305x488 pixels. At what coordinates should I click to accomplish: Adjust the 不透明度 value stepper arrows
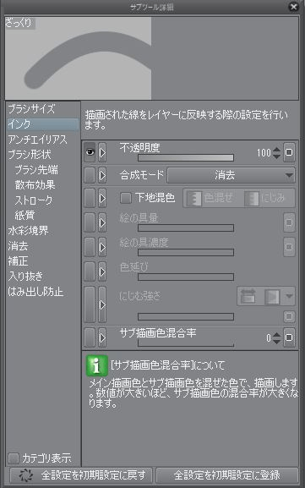(x=277, y=152)
